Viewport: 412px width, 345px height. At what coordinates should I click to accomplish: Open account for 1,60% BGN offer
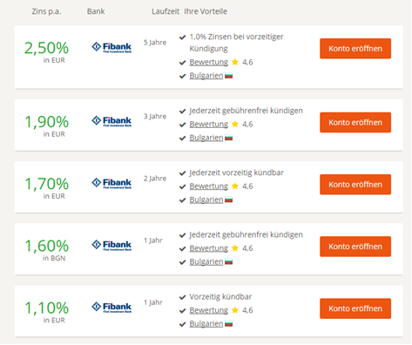click(x=355, y=247)
